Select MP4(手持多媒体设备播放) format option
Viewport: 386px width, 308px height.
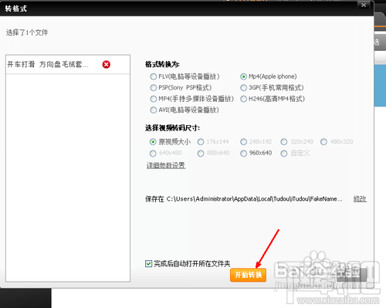(x=154, y=99)
